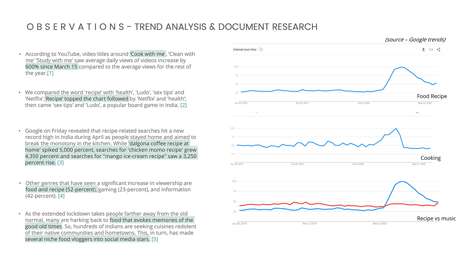Click highlighted ''Recipe' topped the chart followed'

coord(87,99)
